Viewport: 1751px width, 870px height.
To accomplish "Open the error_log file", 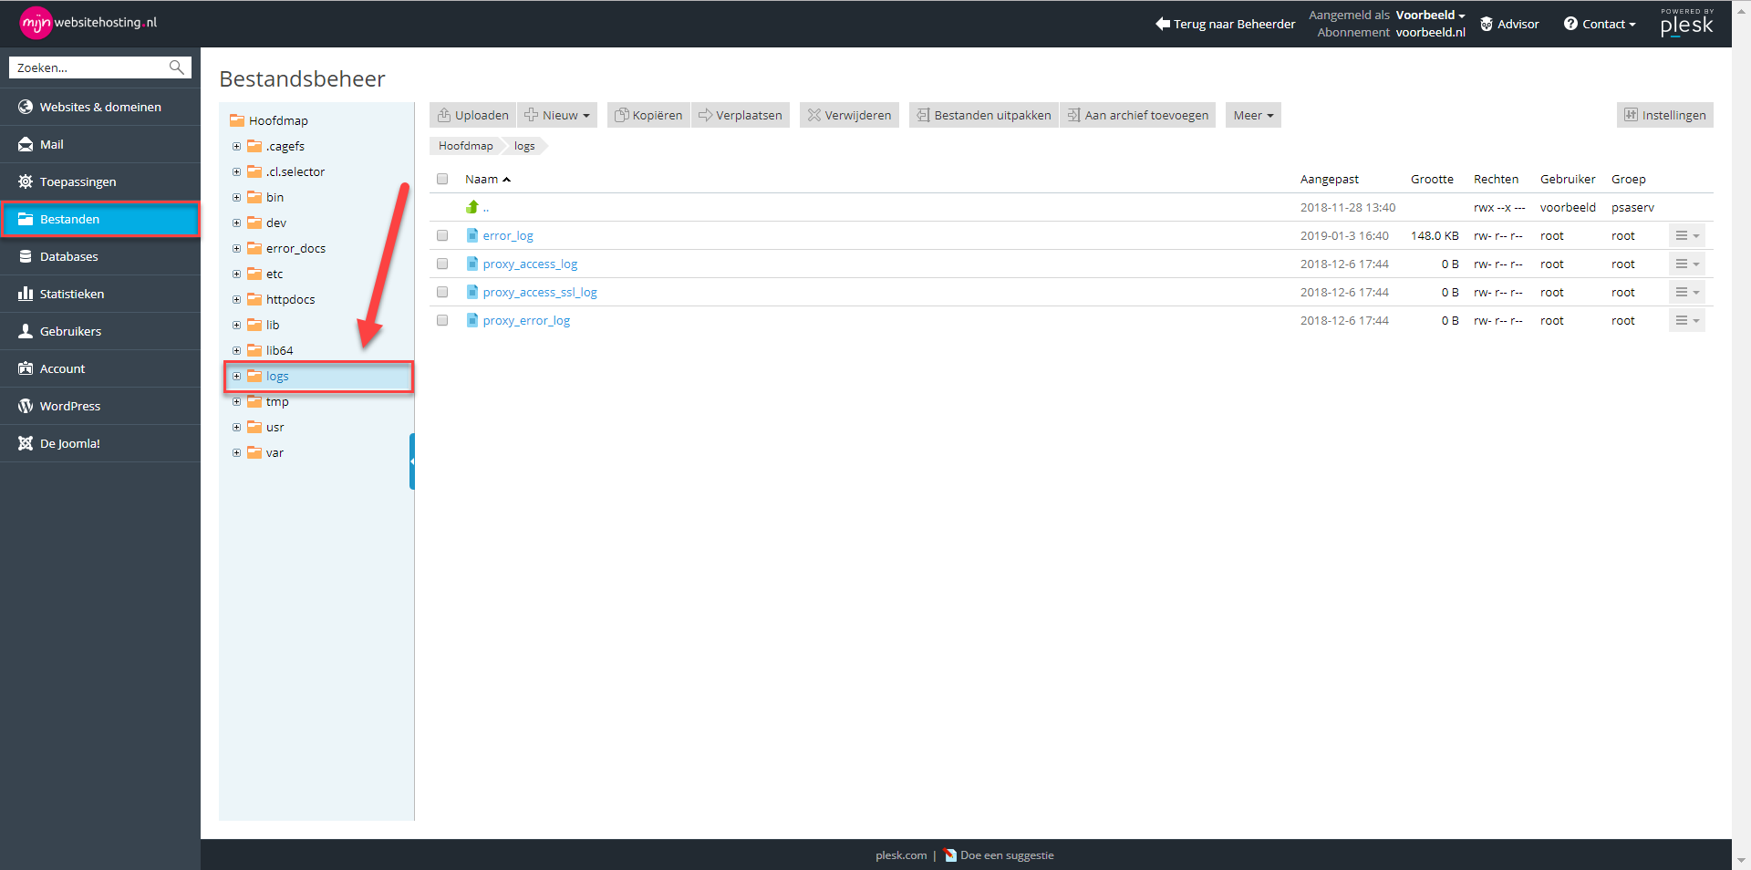I will [x=508, y=235].
